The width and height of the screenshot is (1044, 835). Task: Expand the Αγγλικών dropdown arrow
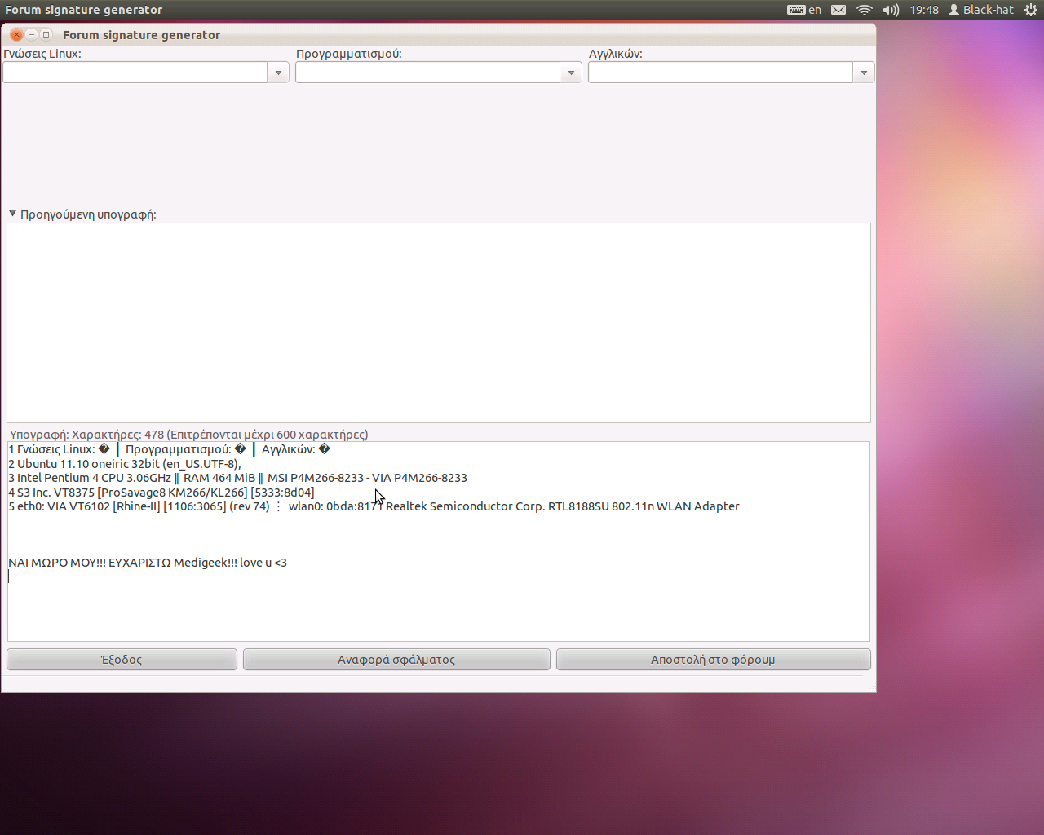pyautogui.click(x=864, y=73)
